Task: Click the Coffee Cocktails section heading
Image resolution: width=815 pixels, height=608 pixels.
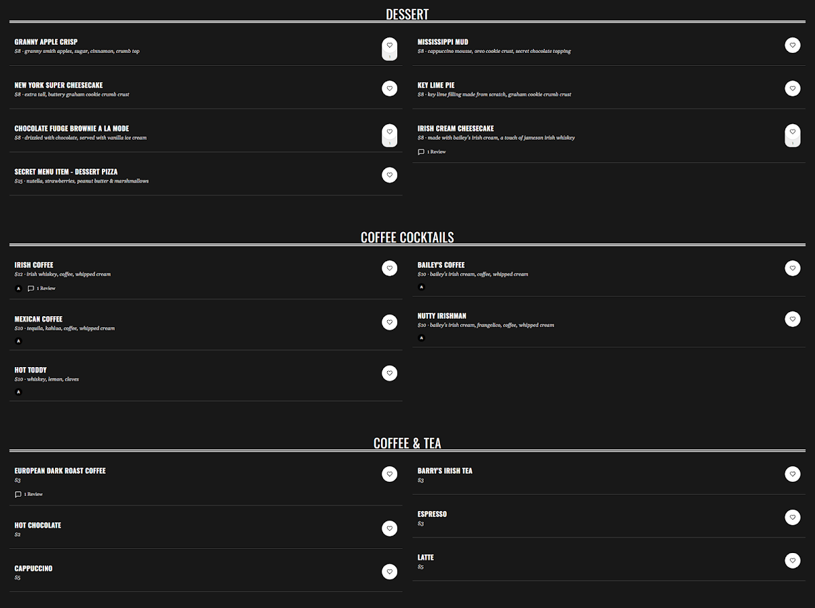Action: click(x=407, y=237)
